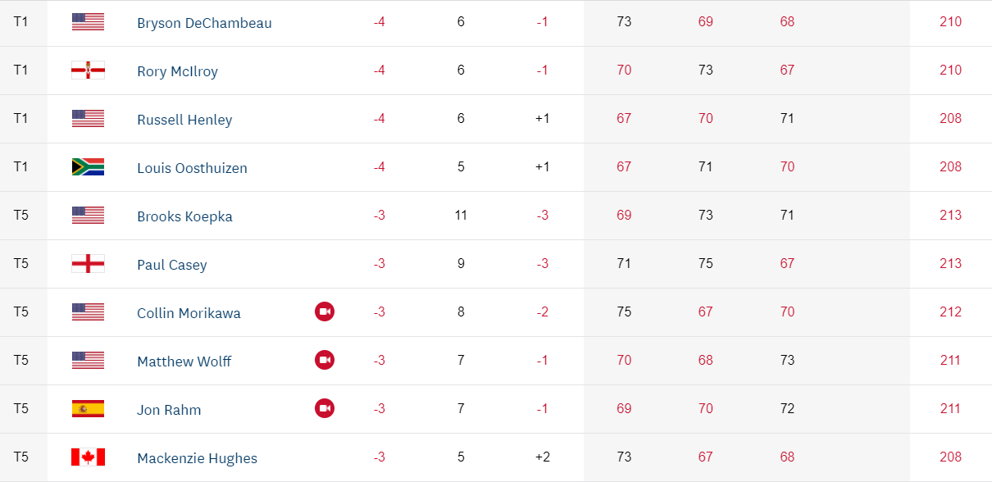Select South Africa flag by Louis Oosthuizen
The height and width of the screenshot is (482, 992).
88,167
